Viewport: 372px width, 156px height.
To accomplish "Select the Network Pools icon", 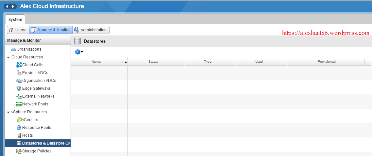I will click(19, 104).
